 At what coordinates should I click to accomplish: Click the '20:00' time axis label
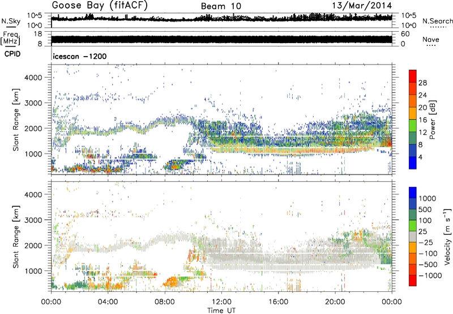(x=335, y=302)
